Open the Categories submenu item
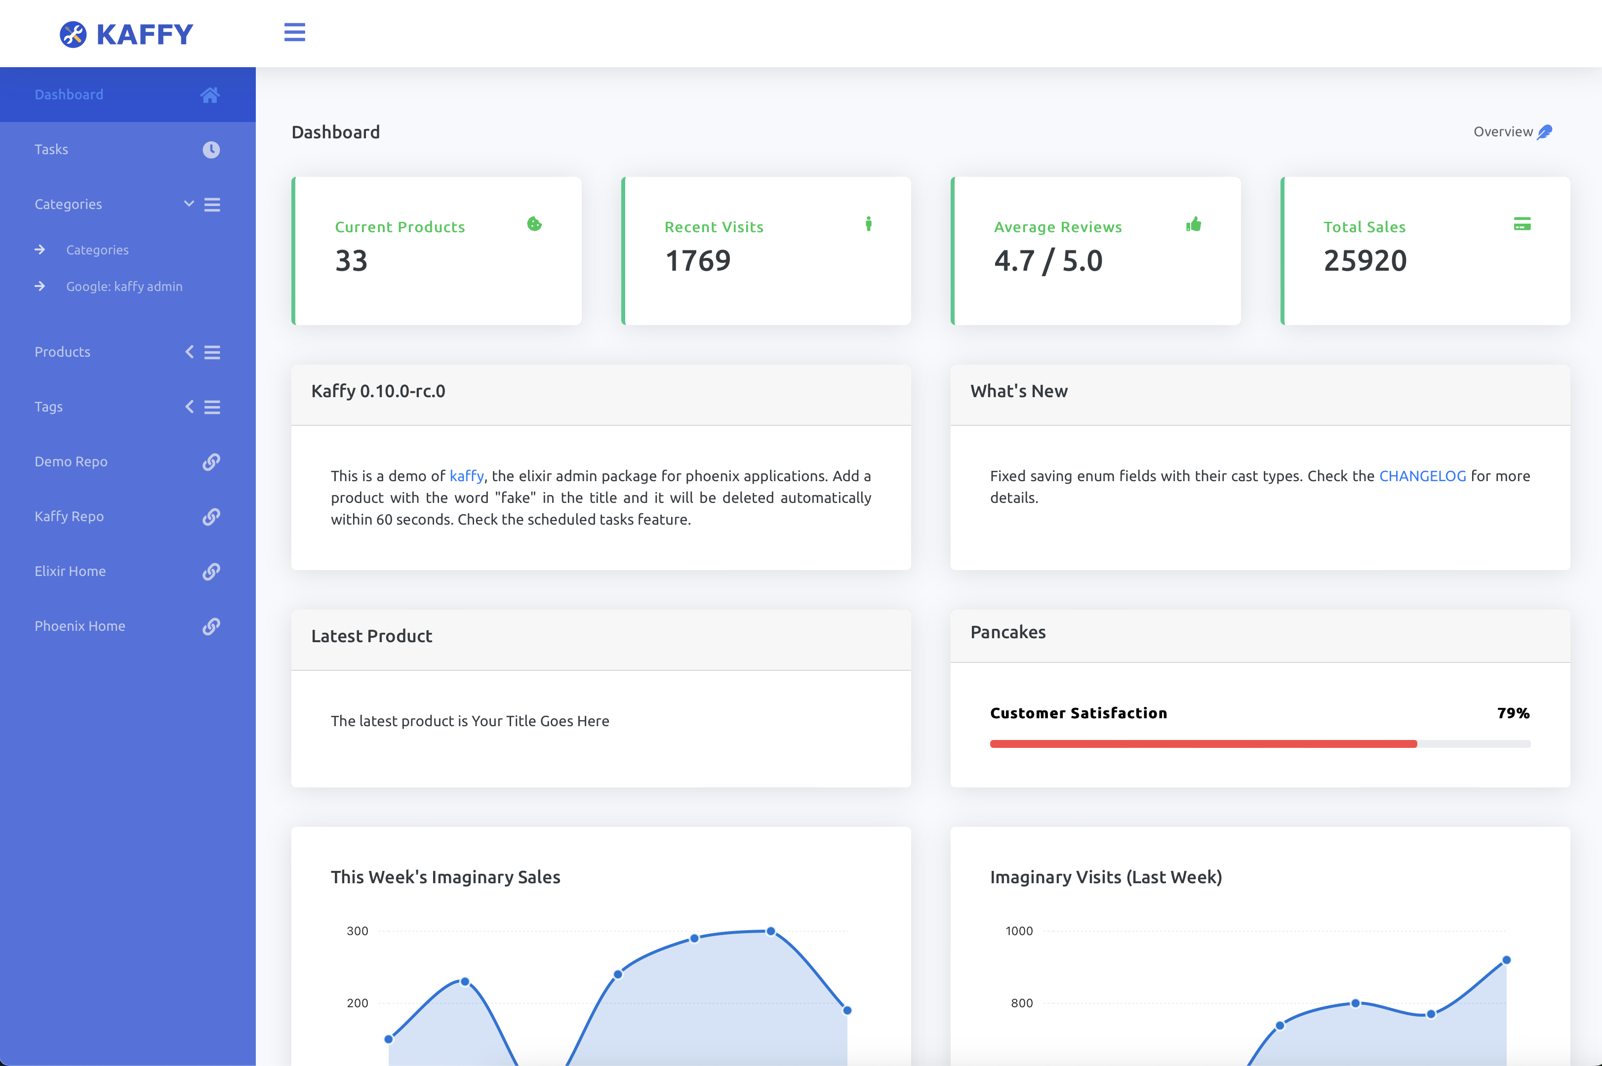 (97, 250)
